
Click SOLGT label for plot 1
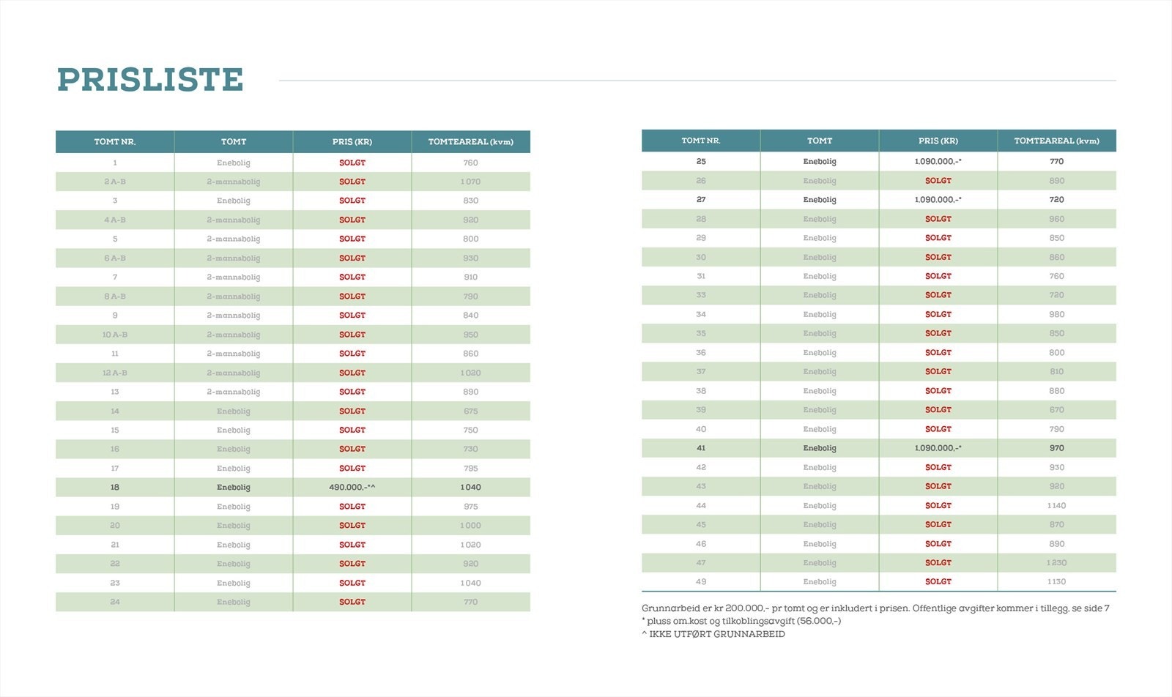[x=352, y=163]
